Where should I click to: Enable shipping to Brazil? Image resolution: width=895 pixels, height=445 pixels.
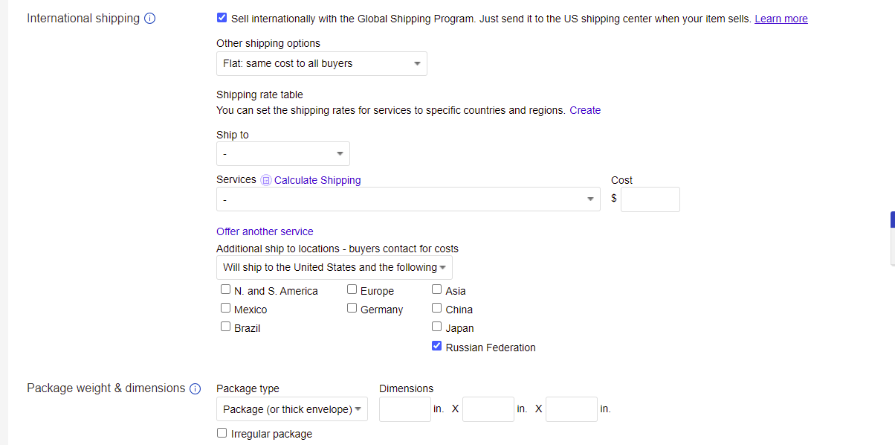click(x=225, y=326)
